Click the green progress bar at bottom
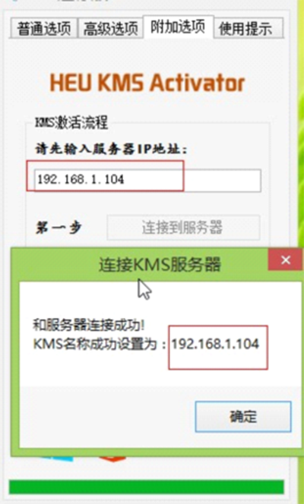304x504 pixels. (x=147, y=487)
